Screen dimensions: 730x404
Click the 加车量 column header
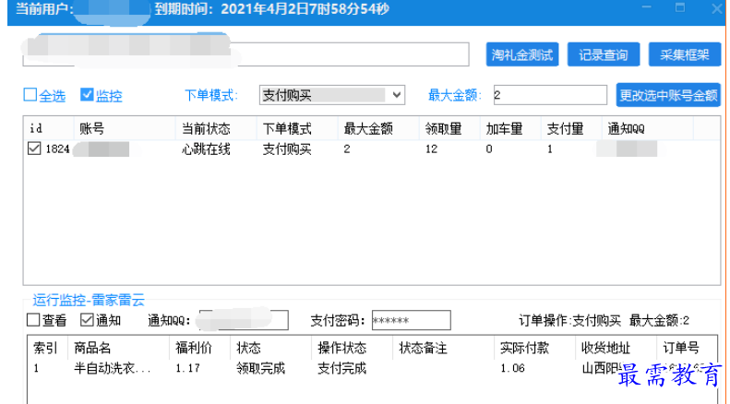510,128
